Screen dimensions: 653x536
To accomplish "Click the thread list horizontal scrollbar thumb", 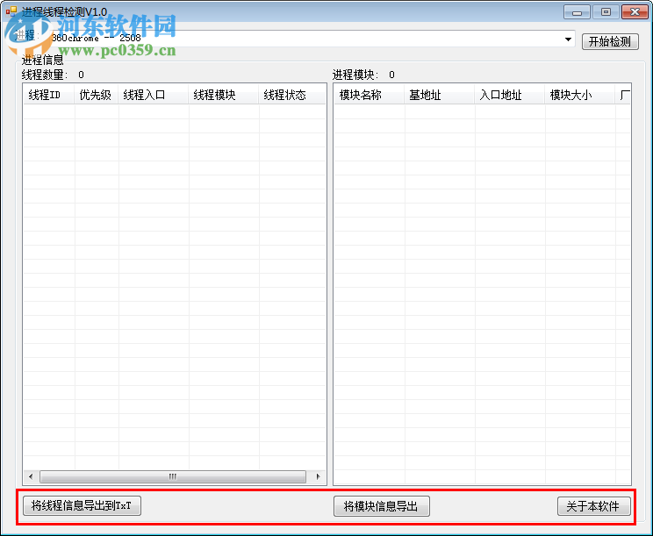I will pyautogui.click(x=173, y=476).
